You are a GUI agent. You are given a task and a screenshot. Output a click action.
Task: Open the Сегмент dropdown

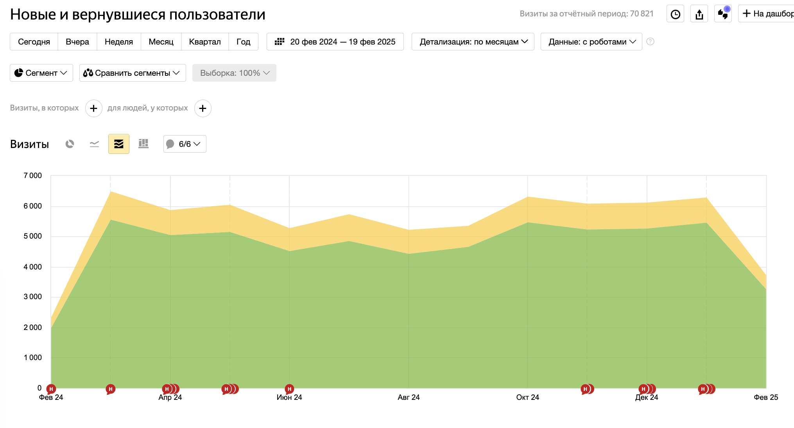[x=41, y=73]
